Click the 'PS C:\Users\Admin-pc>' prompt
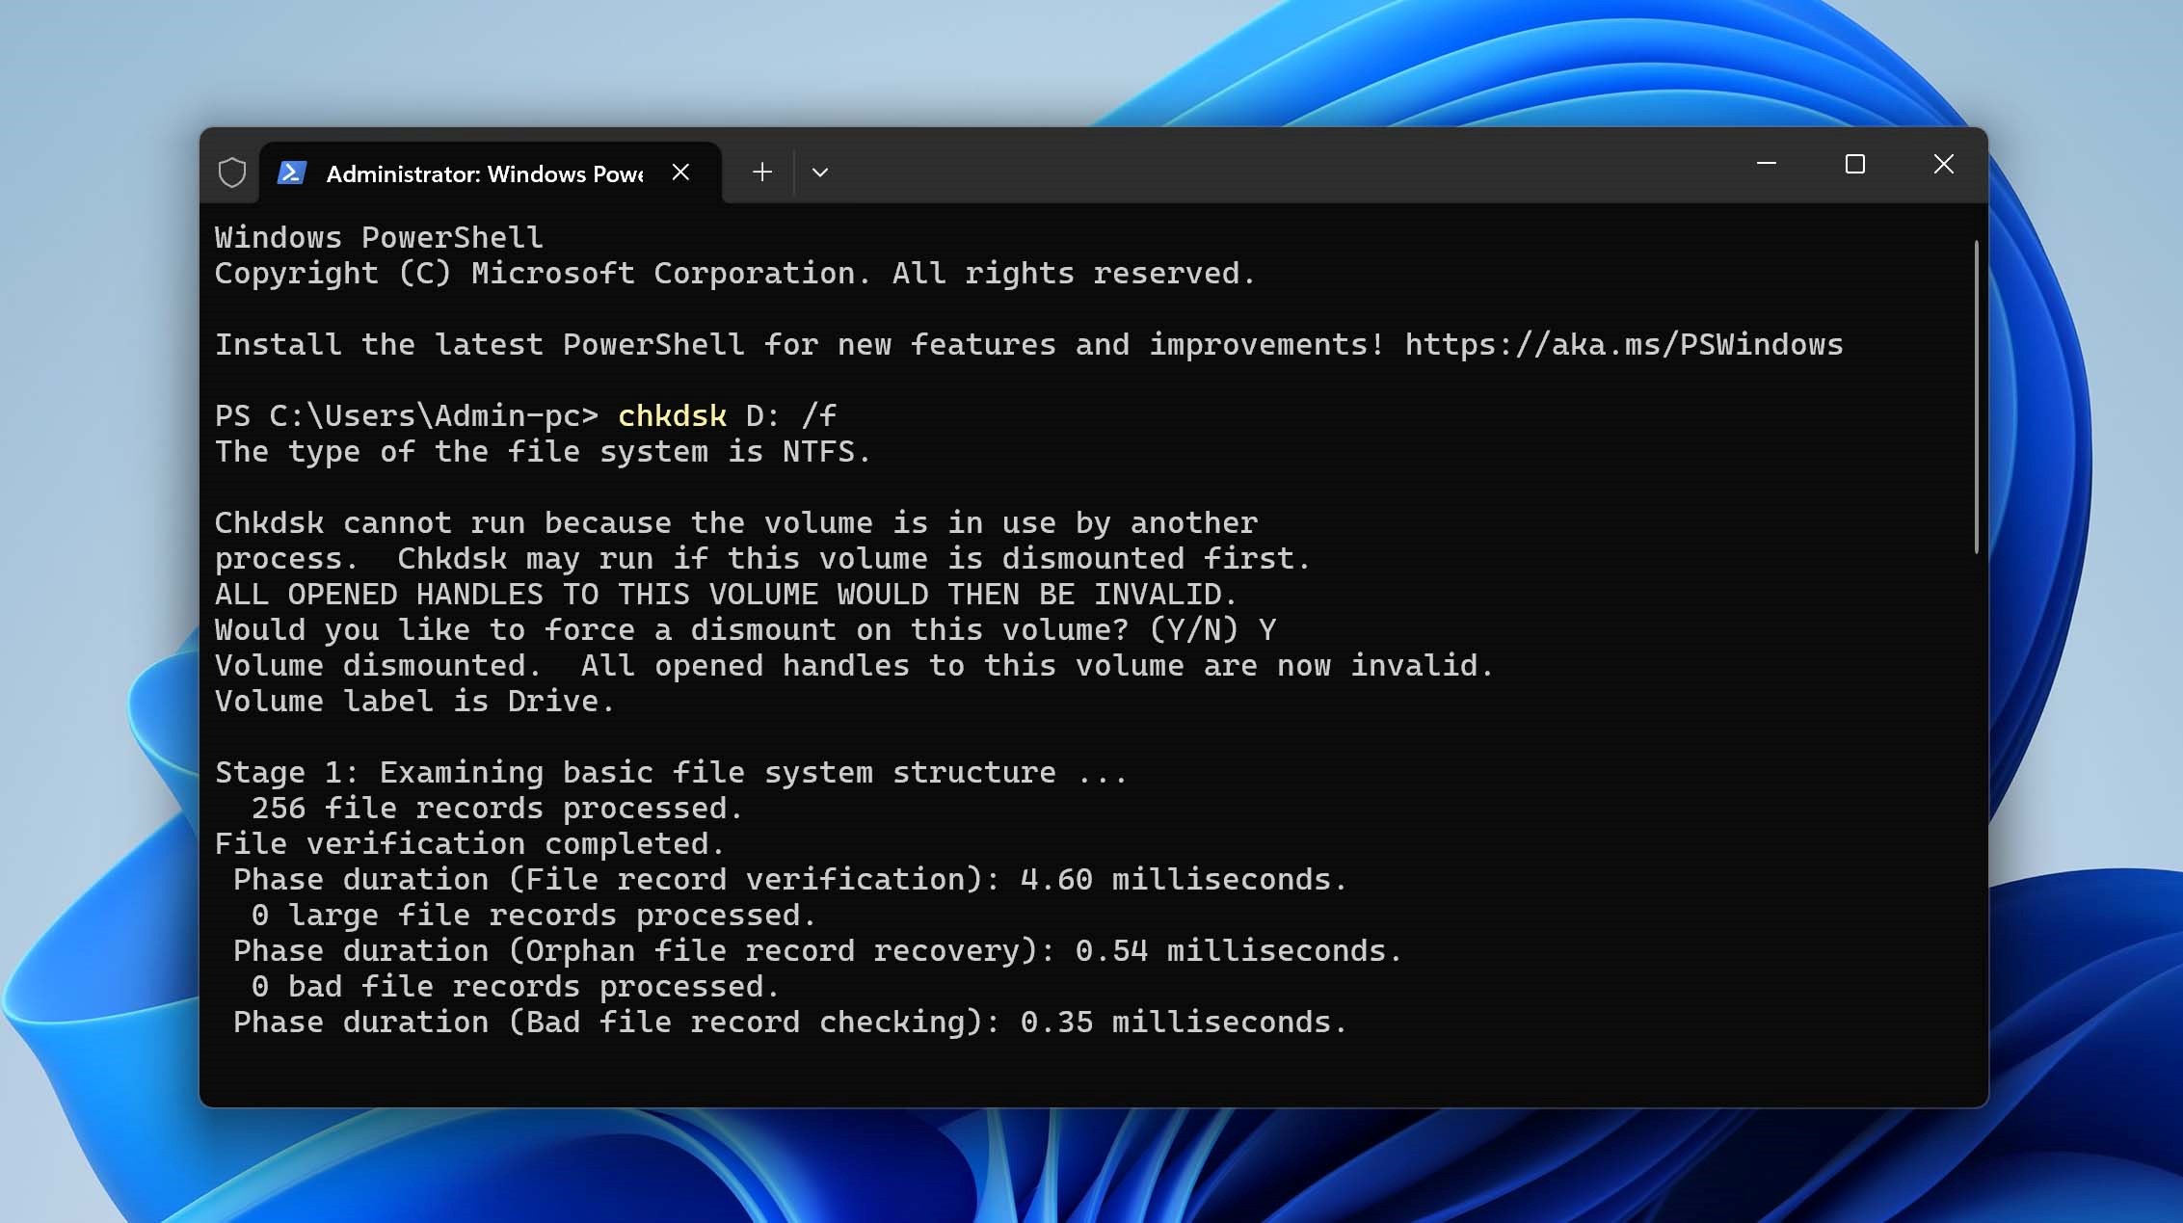 pos(406,415)
